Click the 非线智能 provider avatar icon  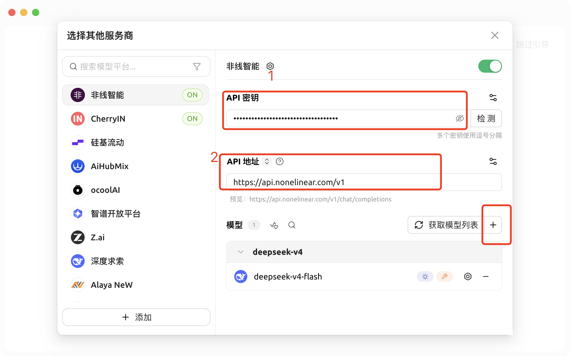coord(78,95)
